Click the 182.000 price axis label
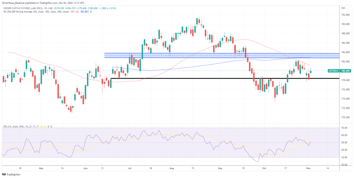This screenshot has height=178, width=354. [345, 61]
